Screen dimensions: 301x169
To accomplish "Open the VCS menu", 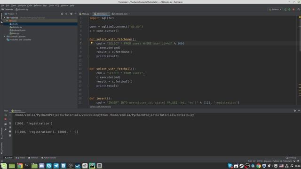I will (x=57, y=6).
